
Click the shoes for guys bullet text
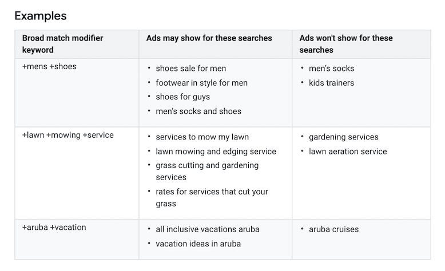click(x=183, y=97)
